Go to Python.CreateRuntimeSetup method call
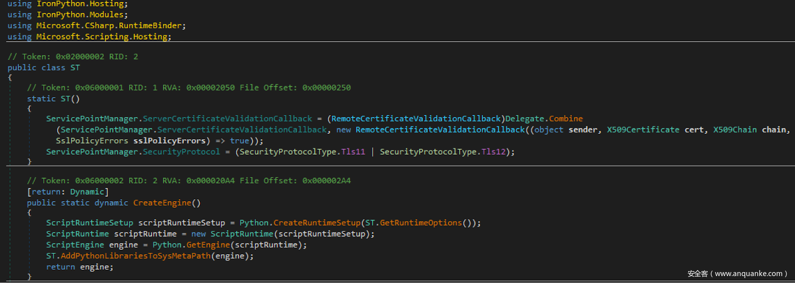This screenshot has width=795, height=283. (x=317, y=223)
